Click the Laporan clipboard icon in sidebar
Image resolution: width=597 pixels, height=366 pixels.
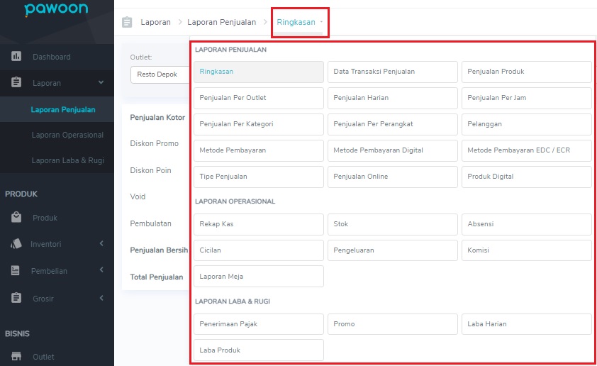[x=16, y=82]
